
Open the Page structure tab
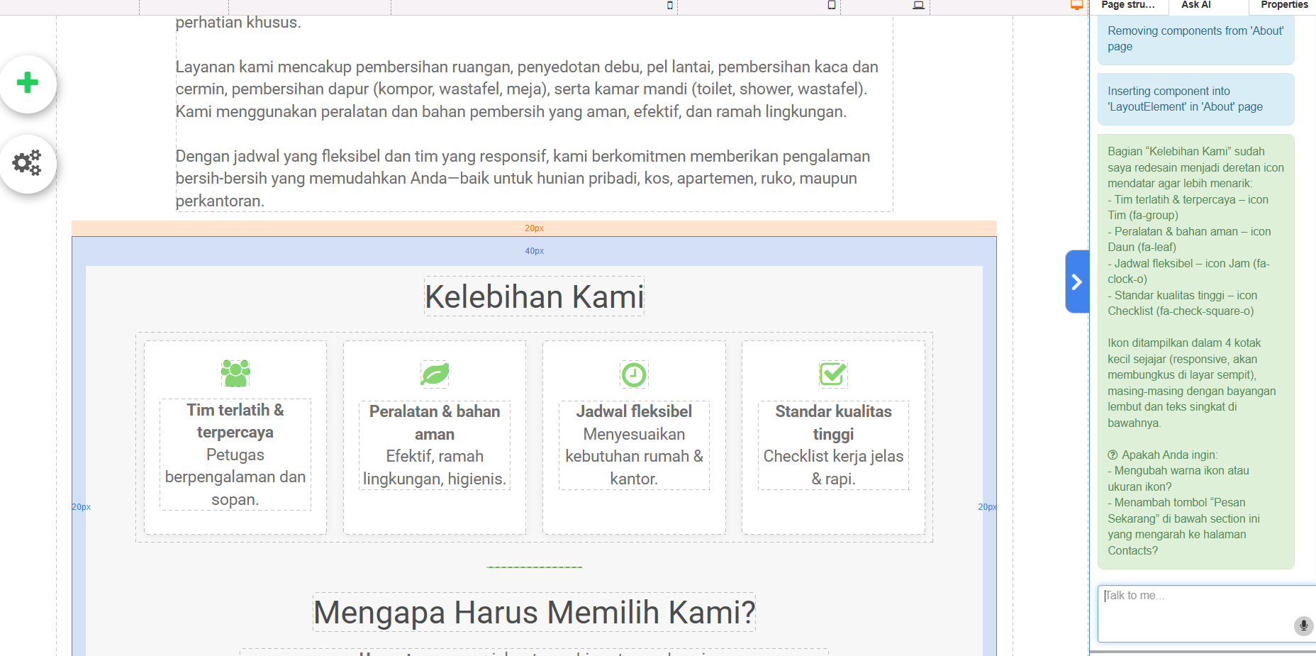(x=1127, y=6)
